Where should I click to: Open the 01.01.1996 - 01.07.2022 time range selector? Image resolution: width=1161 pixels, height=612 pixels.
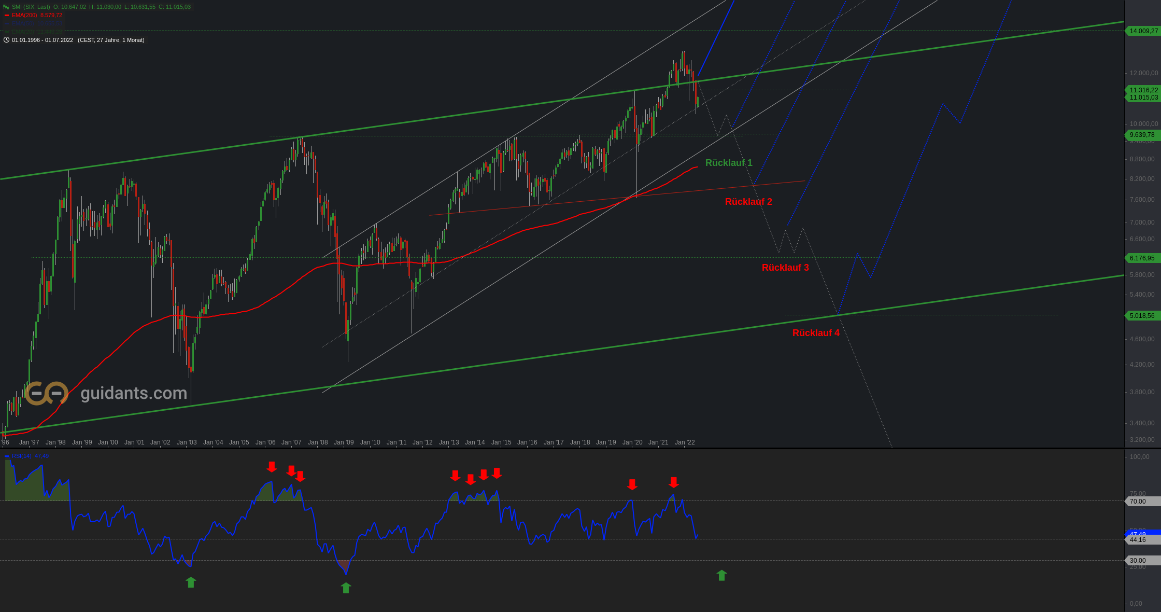[x=43, y=40]
